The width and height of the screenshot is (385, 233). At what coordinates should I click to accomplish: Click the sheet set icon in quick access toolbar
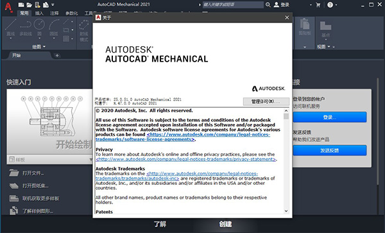pos(46,4)
